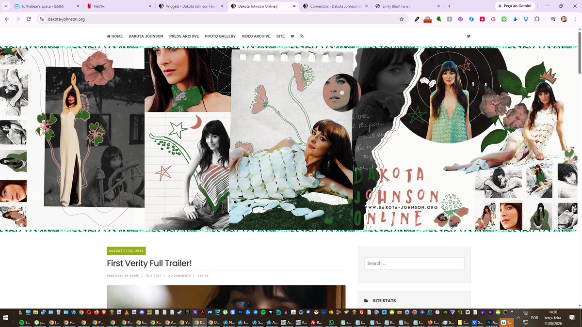This screenshot has height=327, width=582.
Task: Open the red download box extension
Action: point(482,19)
